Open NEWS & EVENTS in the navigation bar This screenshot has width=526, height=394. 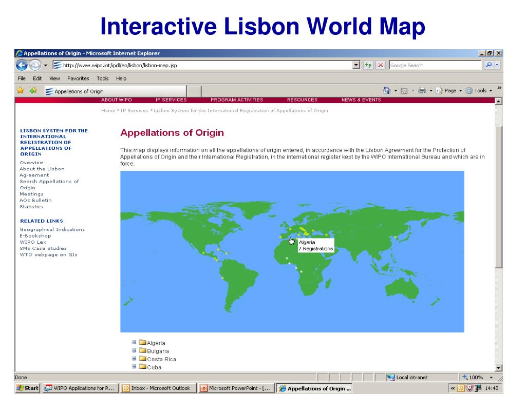pos(361,100)
